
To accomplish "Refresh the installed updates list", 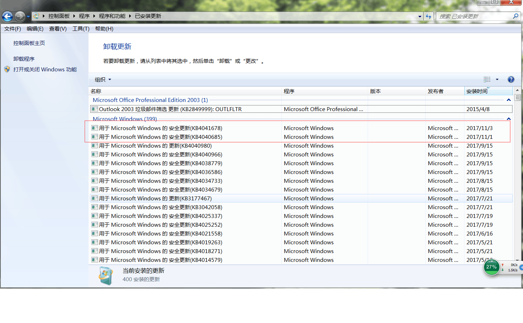I will coord(429,17).
